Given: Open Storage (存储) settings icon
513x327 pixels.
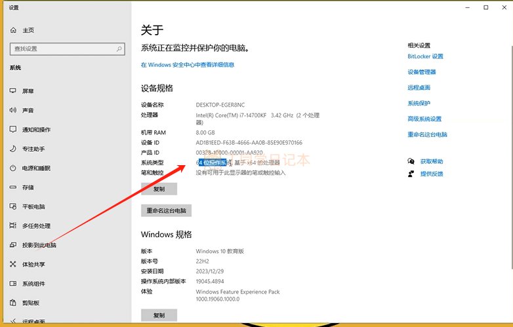Looking at the screenshot, I should coord(13,187).
